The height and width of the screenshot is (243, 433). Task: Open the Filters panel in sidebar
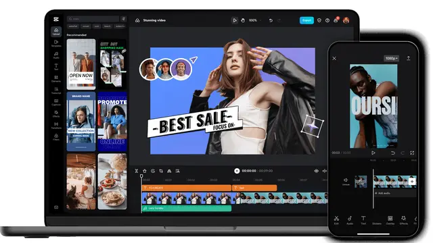56,137
